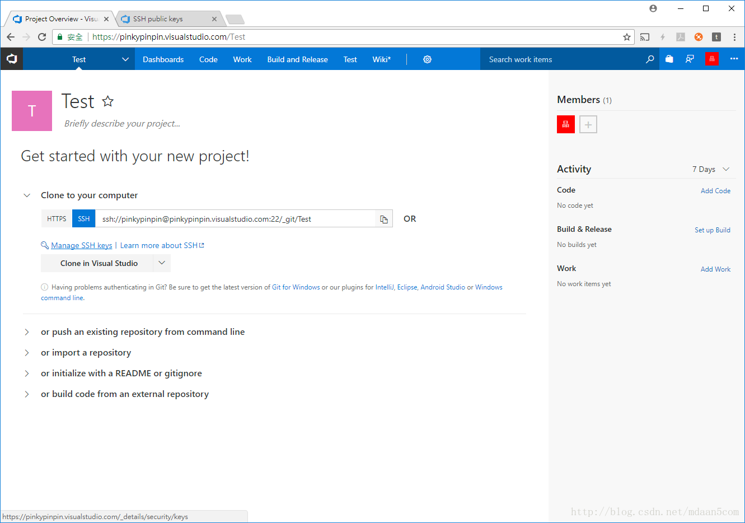Open the Eclipse plugin link
Screen dimensions: 745x523
(x=407, y=287)
